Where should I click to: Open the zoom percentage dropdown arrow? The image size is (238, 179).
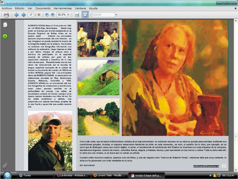click(68, 15)
